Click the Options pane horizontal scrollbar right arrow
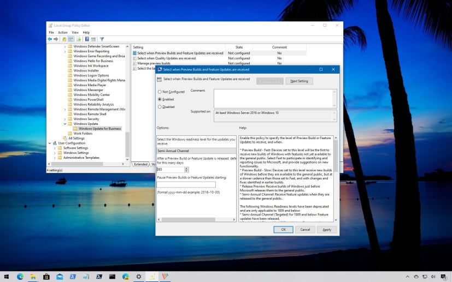452x282 pixels. [234, 220]
